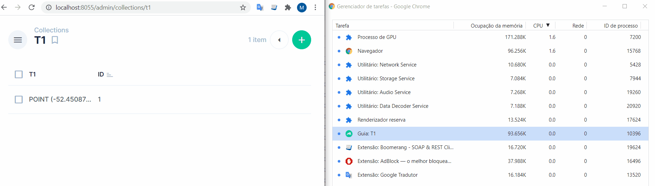Click AdBlock extension icon in task list
The image size is (655, 186).
point(349,161)
